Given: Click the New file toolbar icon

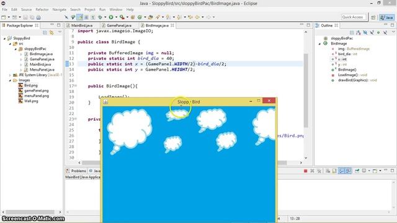Looking at the screenshot, I should (4, 17).
